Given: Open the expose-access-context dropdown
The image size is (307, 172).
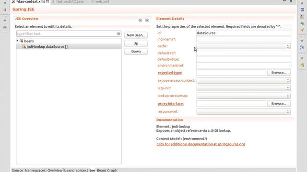Looking at the screenshot, I should click(x=244, y=80).
